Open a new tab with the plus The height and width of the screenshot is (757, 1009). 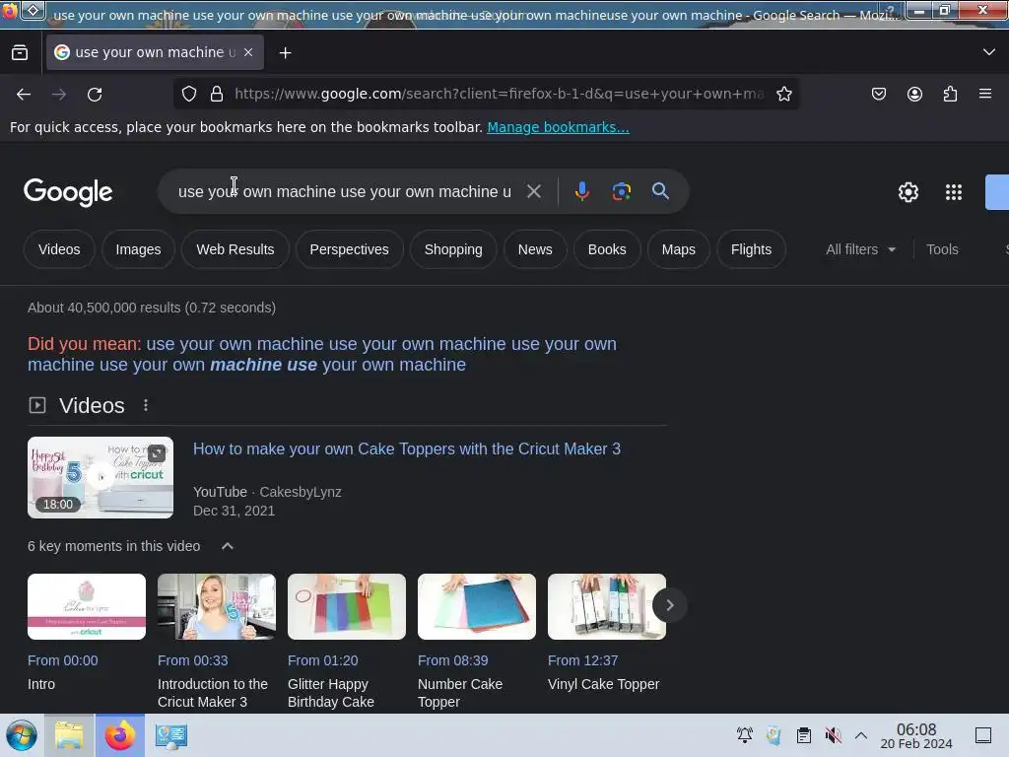point(285,53)
